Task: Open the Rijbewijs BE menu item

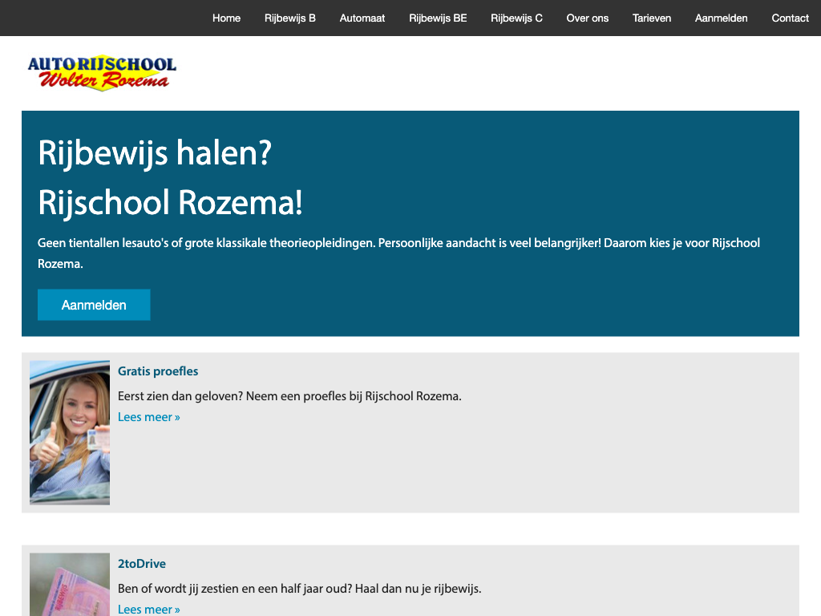Action: coord(438,18)
